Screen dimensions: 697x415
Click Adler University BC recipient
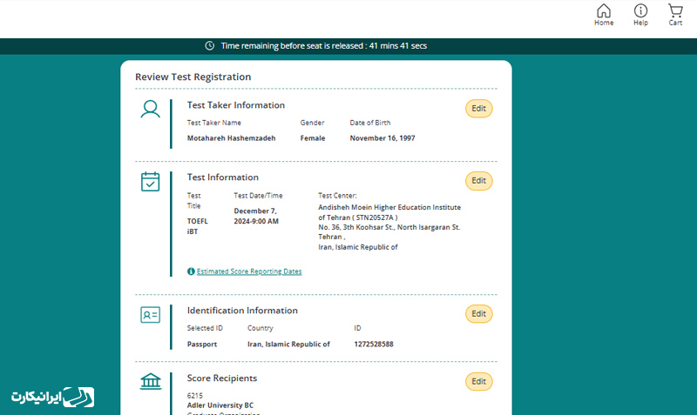[x=220, y=405]
